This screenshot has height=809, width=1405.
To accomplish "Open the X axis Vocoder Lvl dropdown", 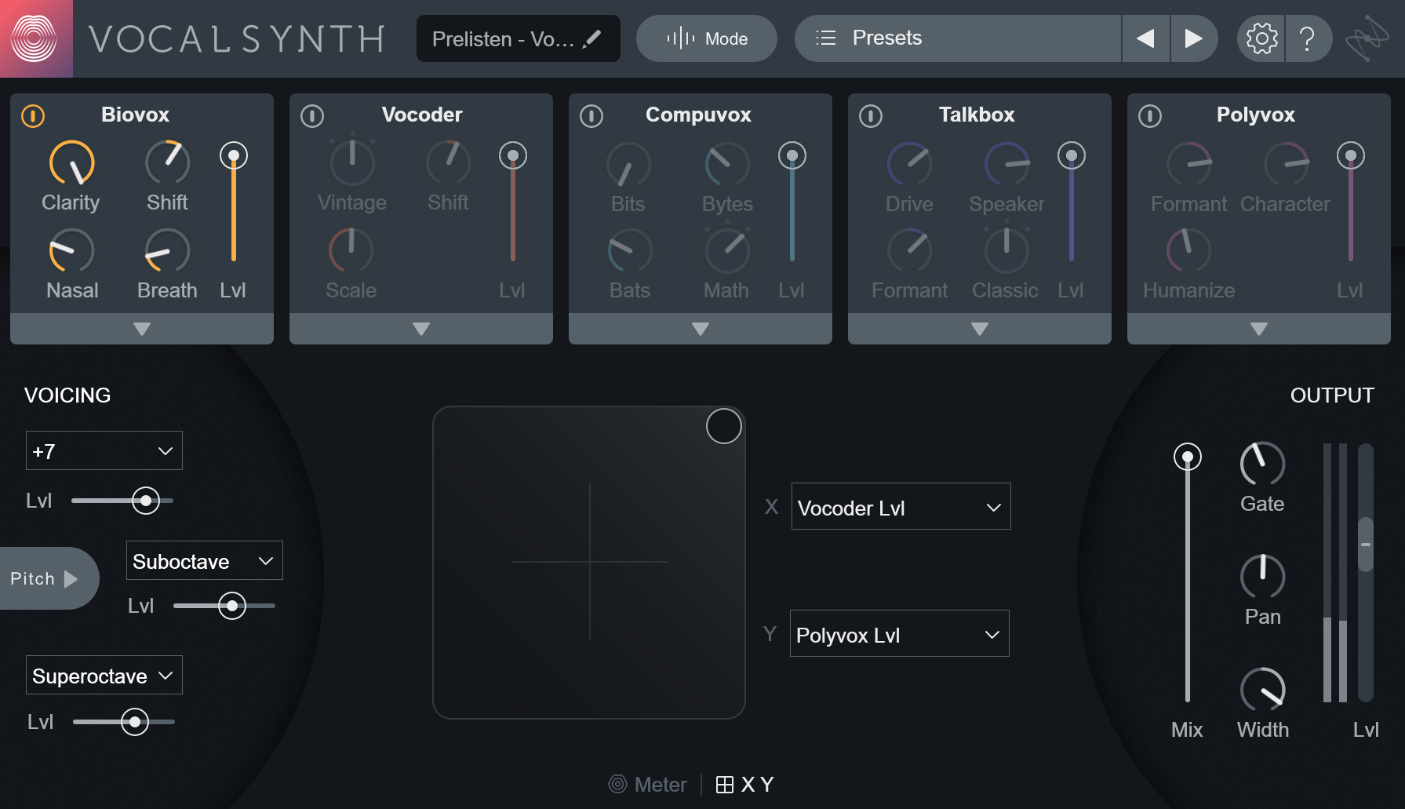I will tap(901, 506).
